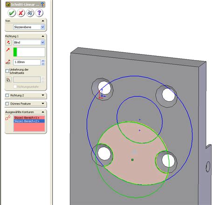
Task: Click the small side hole on the tab
Action: tap(208, 167)
